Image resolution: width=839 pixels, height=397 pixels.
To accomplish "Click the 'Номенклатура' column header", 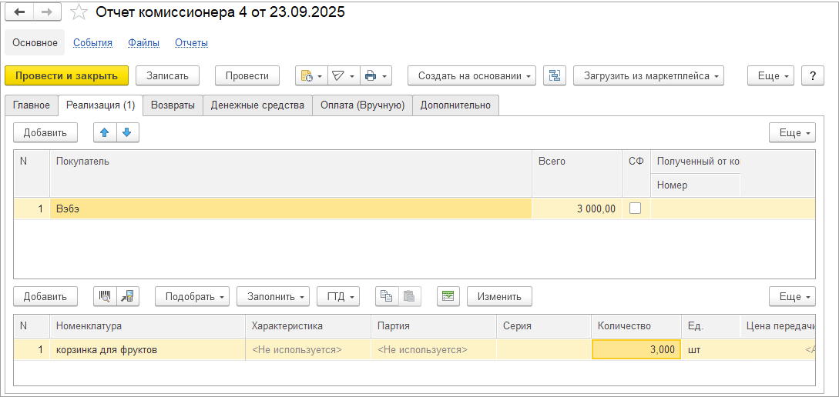I will click(147, 326).
